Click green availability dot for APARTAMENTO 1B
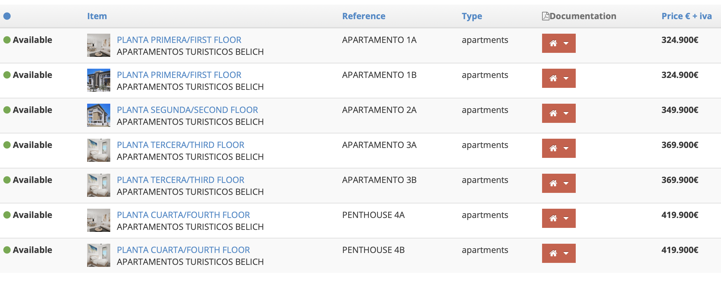Screen dimensions: 721x286 click(7, 75)
